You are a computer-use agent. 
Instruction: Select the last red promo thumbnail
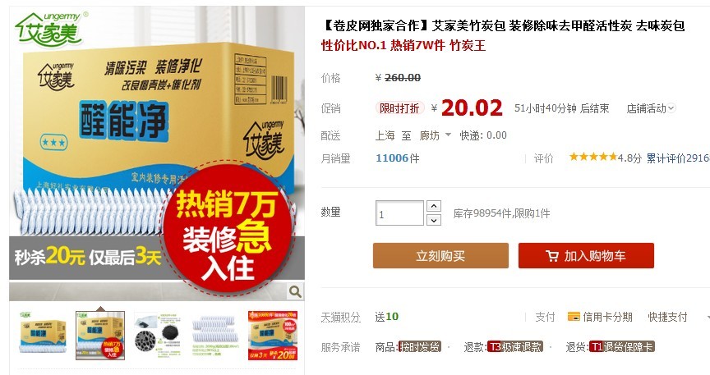coord(273,335)
